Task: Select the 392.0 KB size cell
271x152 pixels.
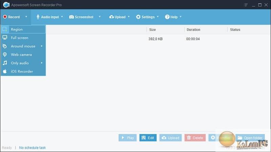Action: tap(155, 39)
